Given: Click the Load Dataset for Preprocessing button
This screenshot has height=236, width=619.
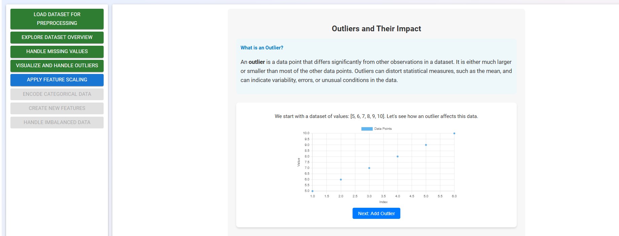Looking at the screenshot, I should [x=57, y=19].
